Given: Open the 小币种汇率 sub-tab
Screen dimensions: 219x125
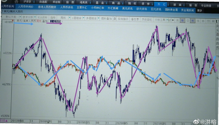Looking at the screenshot, I should 97,8.
